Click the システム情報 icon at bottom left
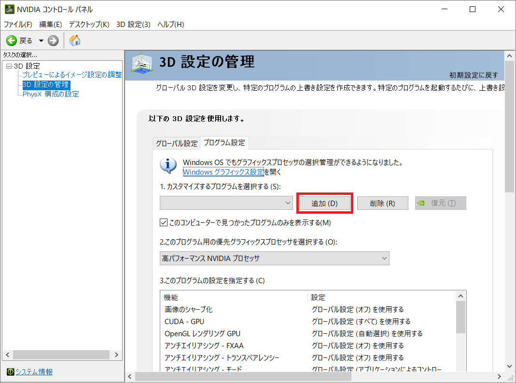Viewport: 516px width, 383px height. tap(10, 371)
